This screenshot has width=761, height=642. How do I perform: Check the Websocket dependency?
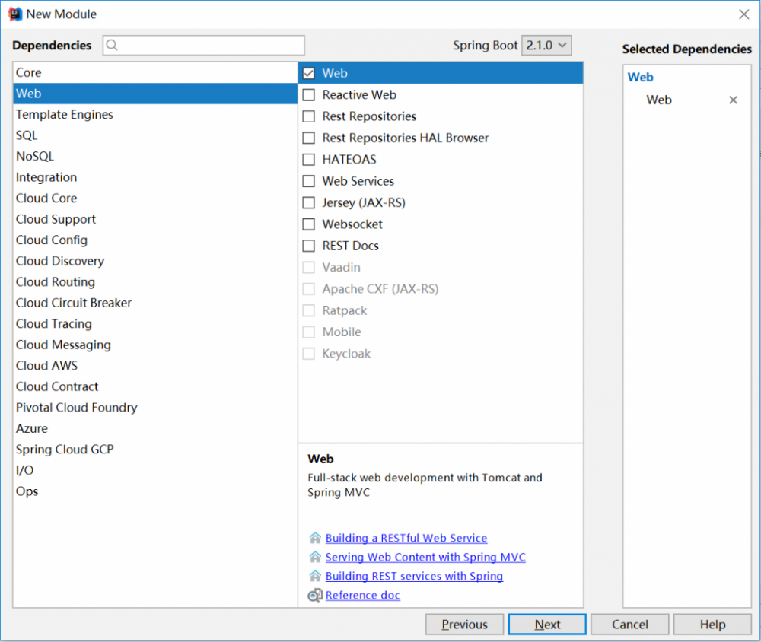coord(309,224)
